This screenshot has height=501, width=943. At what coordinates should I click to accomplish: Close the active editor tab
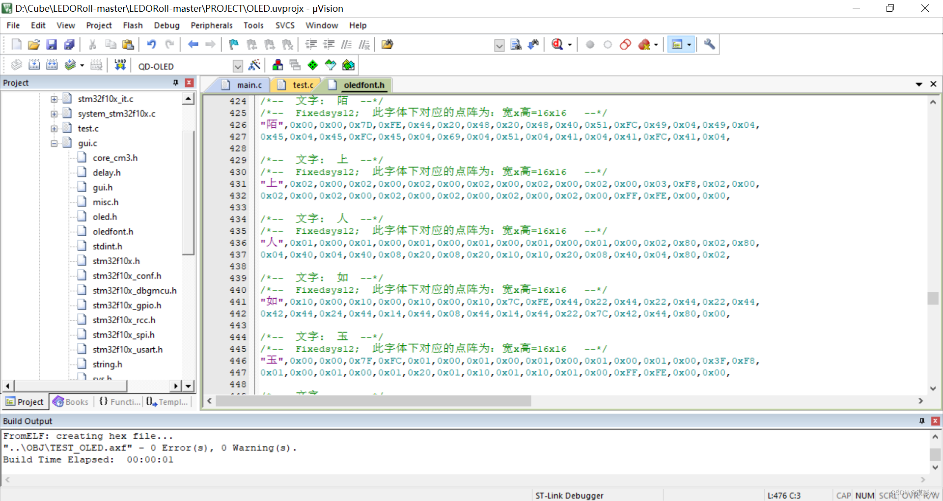coord(933,84)
